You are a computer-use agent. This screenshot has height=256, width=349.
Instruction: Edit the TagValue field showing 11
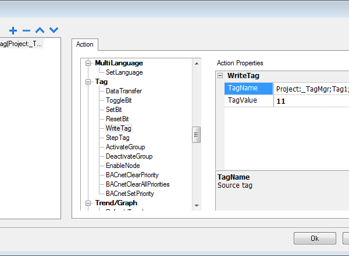tap(311, 101)
